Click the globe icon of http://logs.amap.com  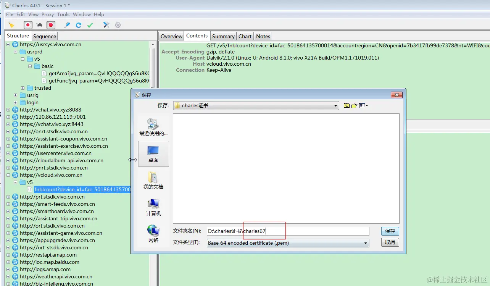click(x=15, y=269)
